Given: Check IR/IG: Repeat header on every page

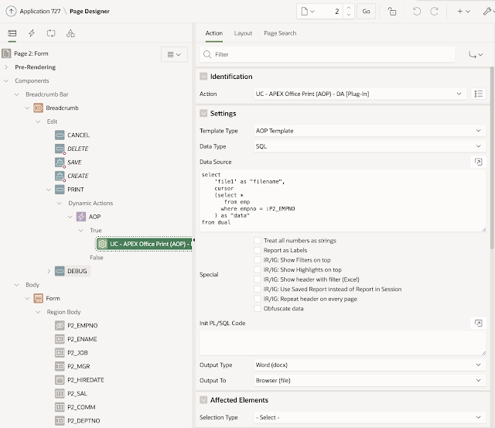Looking at the screenshot, I should pos(258,299).
